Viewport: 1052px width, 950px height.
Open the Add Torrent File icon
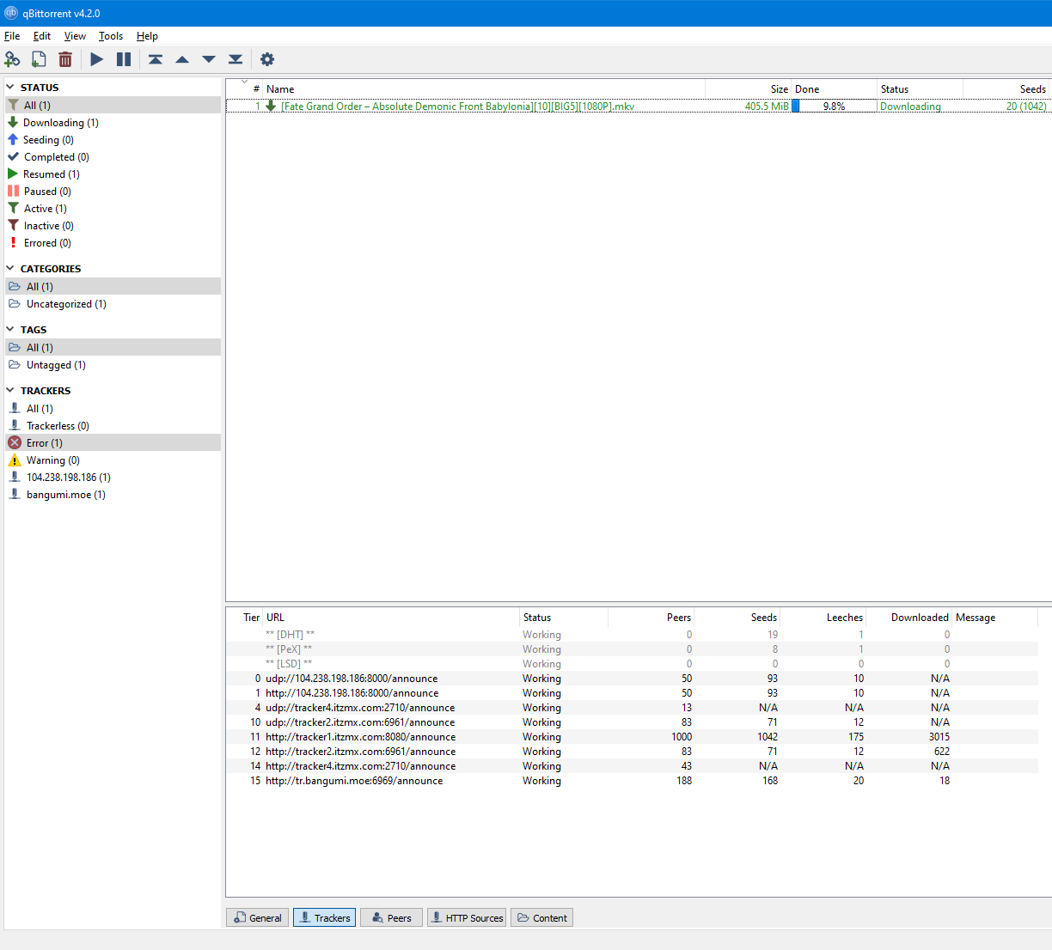(x=38, y=59)
